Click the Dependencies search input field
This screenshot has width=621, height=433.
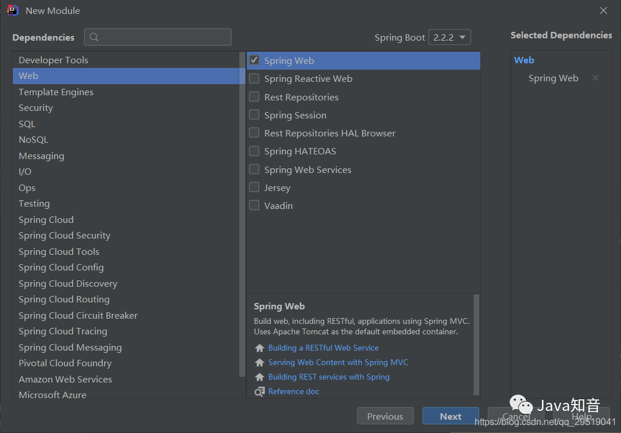click(157, 37)
